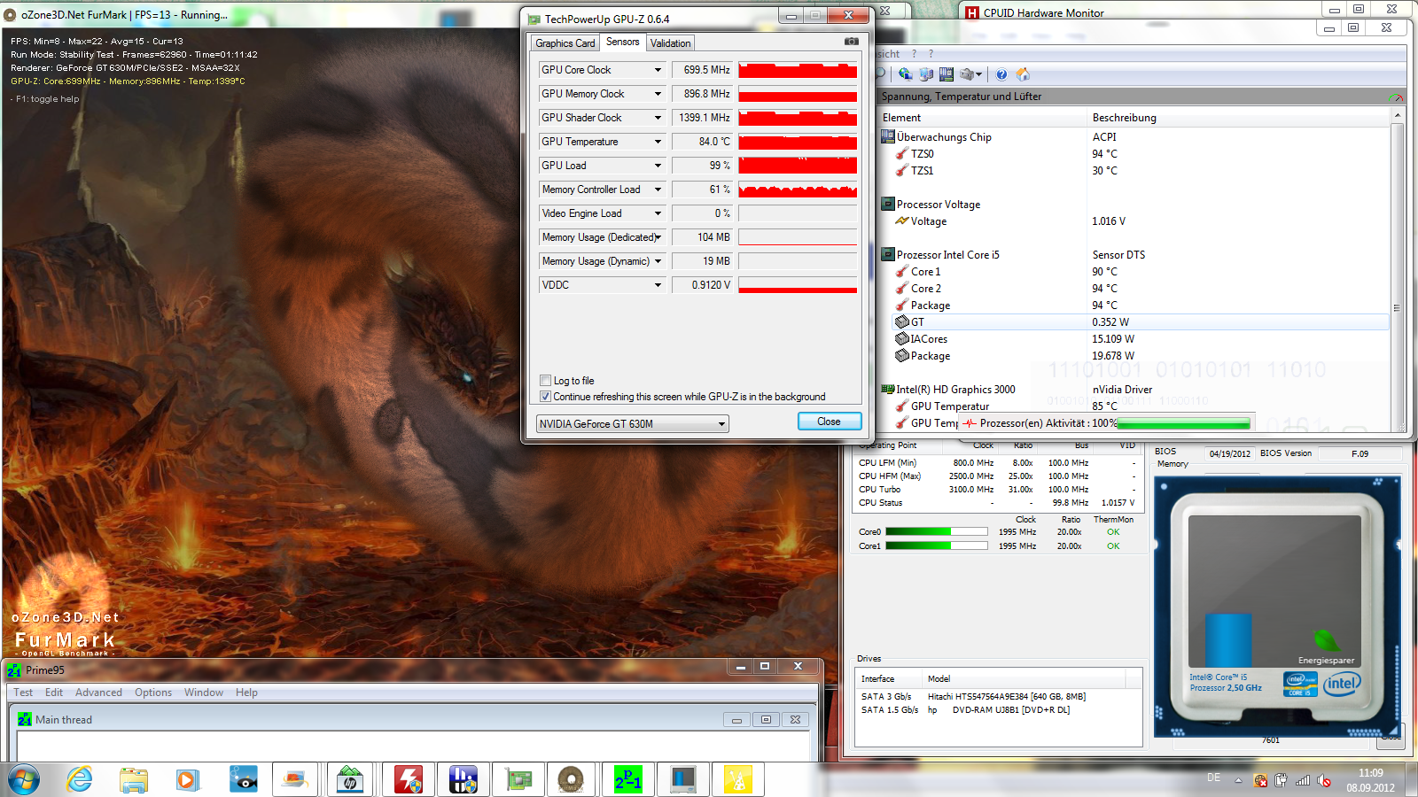Open the Options menu in Prime95
The image size is (1418, 797).
(153, 693)
